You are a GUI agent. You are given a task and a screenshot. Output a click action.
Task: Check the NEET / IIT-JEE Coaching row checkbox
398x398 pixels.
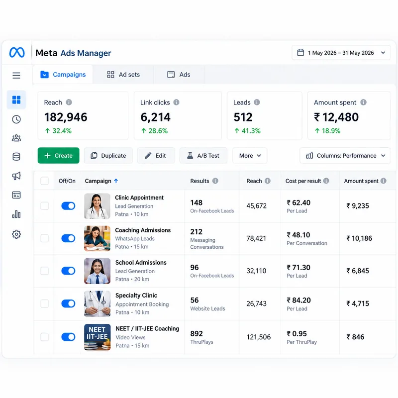point(44,337)
